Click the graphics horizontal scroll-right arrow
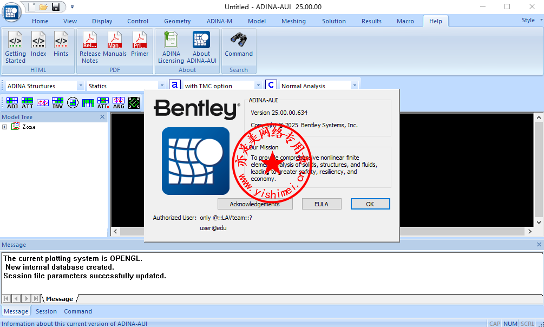544x327 pixels. click(530, 232)
